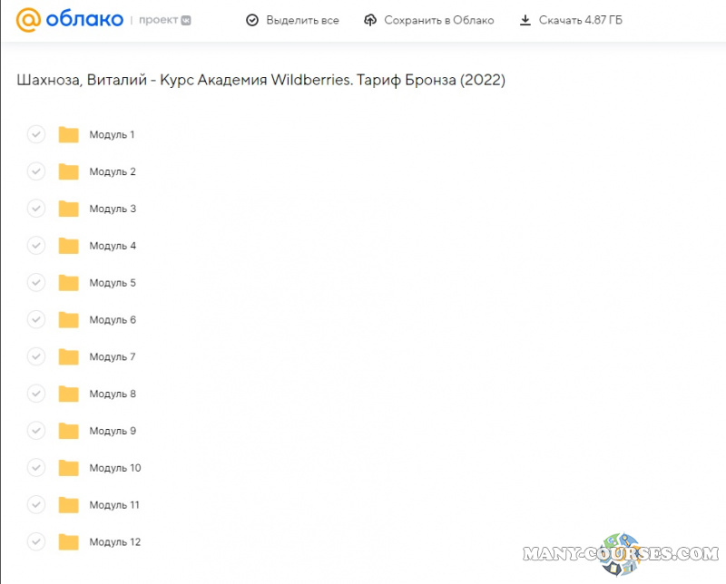Image resolution: width=726 pixels, height=584 pixels.
Task: Open the Модуль 1 folder icon
Action: click(x=68, y=135)
